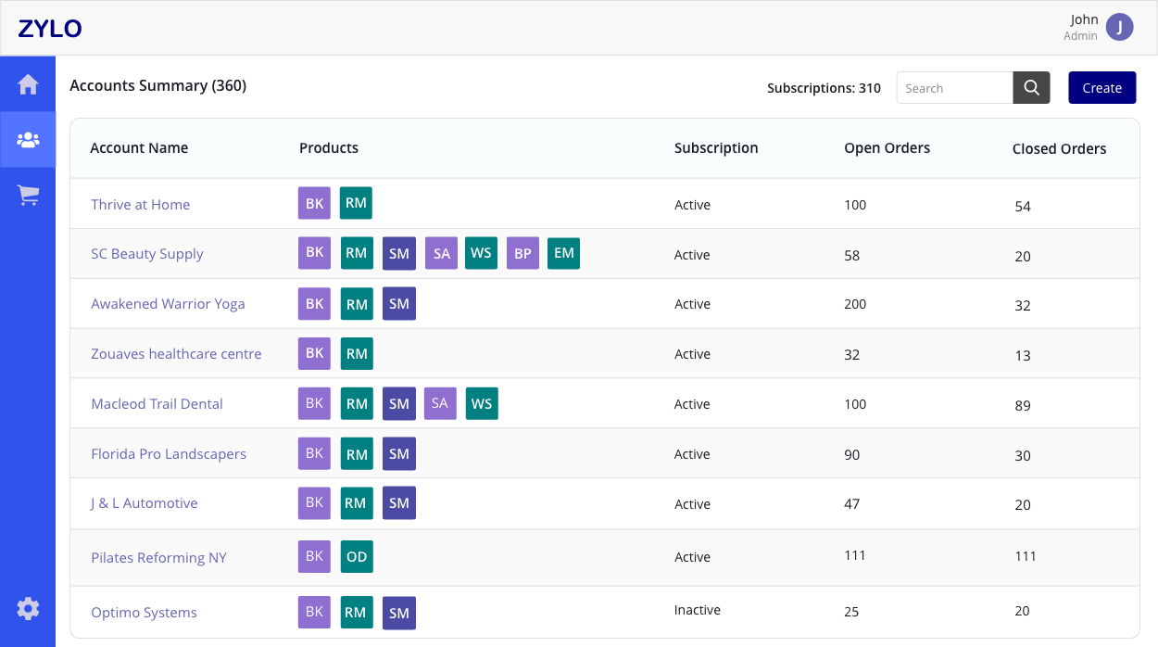Open Awakened Warrior Yoga account link

[x=168, y=304]
